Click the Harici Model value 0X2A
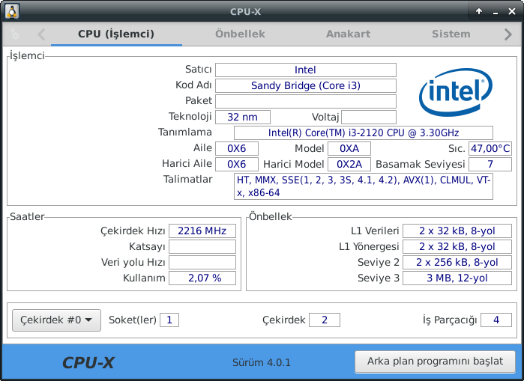The image size is (524, 381). (x=349, y=164)
